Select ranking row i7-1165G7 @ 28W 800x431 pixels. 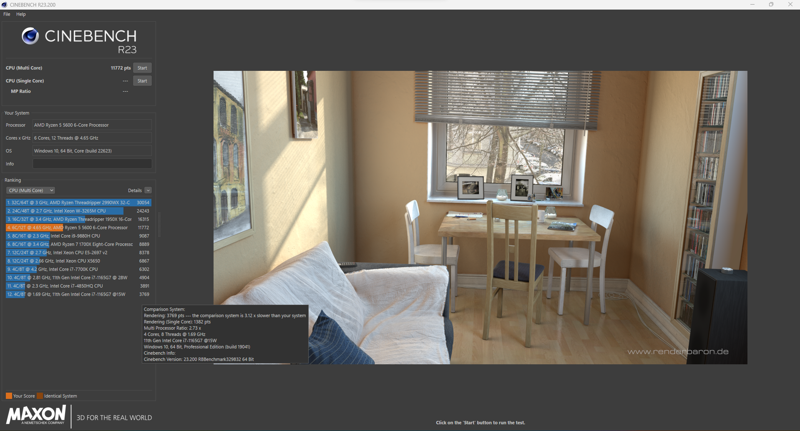point(78,278)
